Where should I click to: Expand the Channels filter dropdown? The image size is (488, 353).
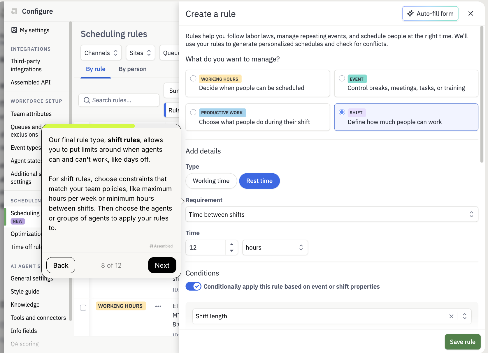tap(101, 53)
